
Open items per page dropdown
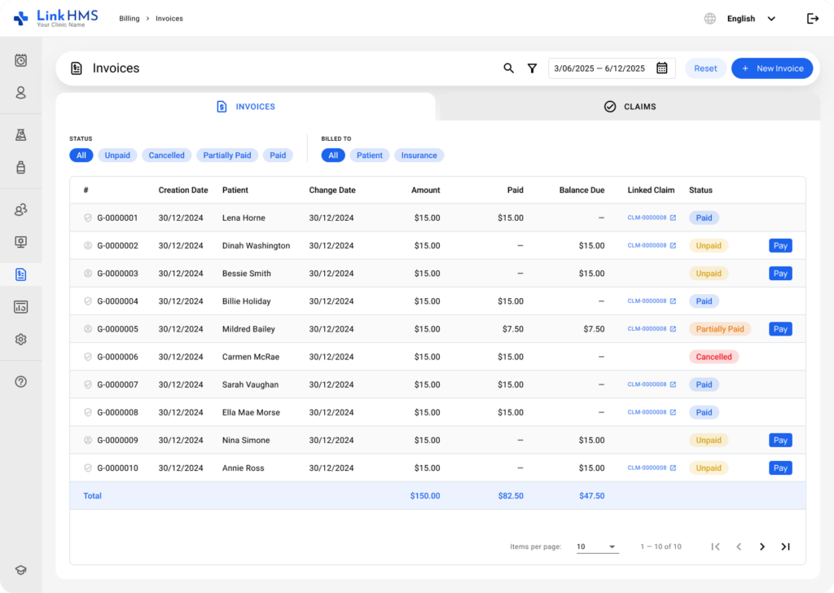click(597, 547)
